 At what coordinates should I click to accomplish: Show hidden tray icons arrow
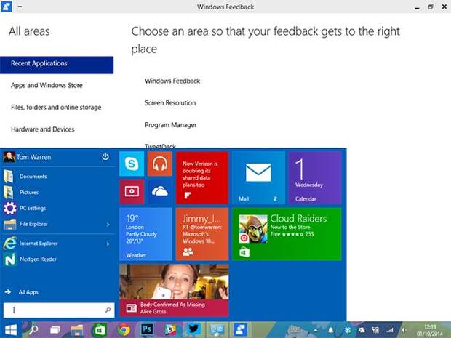(x=316, y=331)
